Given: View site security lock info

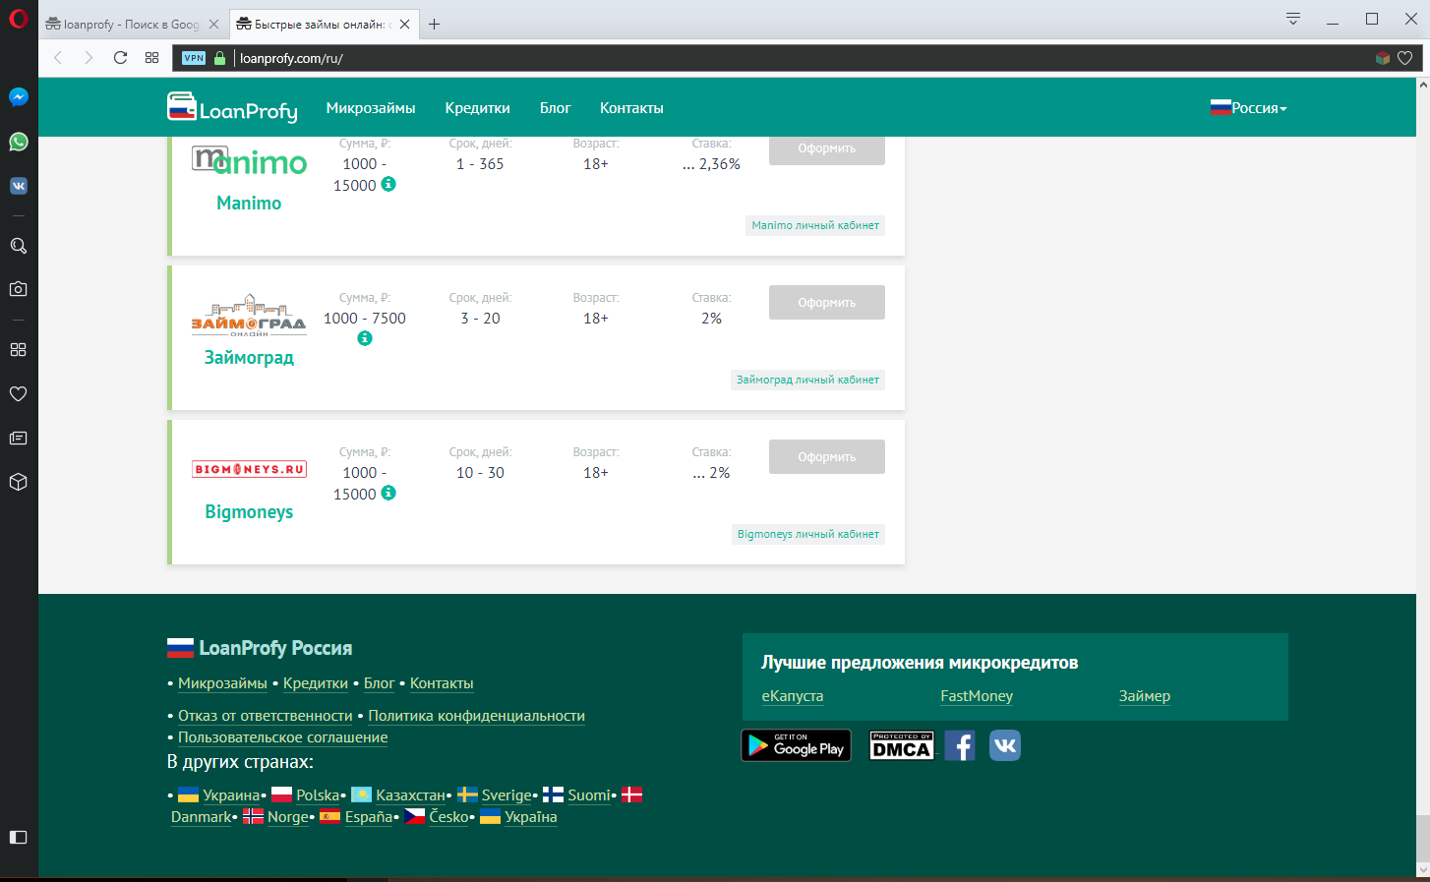Looking at the screenshot, I should coord(219,58).
